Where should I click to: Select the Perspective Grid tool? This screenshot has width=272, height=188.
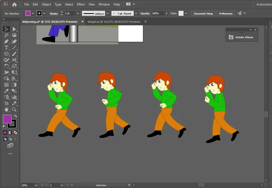coord(14,79)
